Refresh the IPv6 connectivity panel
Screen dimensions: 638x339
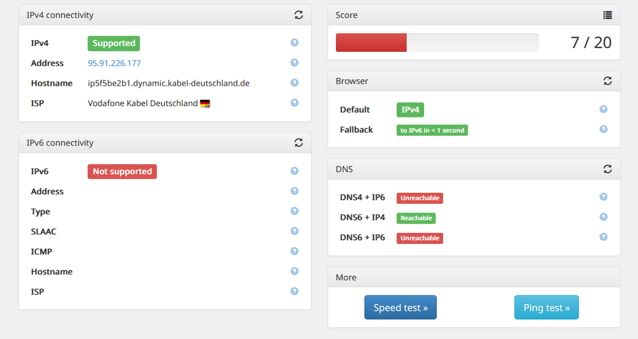298,143
